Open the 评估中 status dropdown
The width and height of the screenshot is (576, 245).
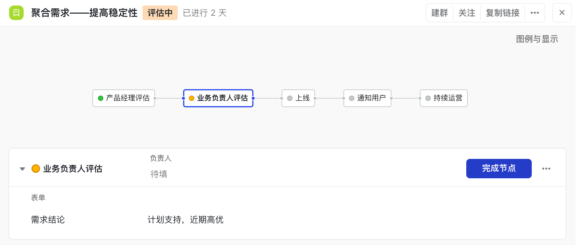160,13
